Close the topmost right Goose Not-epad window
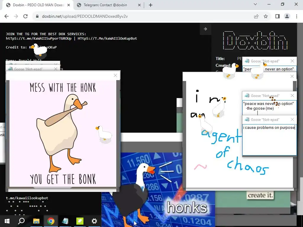This screenshot has height=227, width=303. 292,61
